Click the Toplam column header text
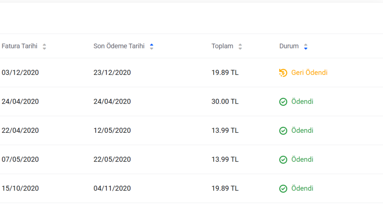383x204 pixels. pos(222,46)
